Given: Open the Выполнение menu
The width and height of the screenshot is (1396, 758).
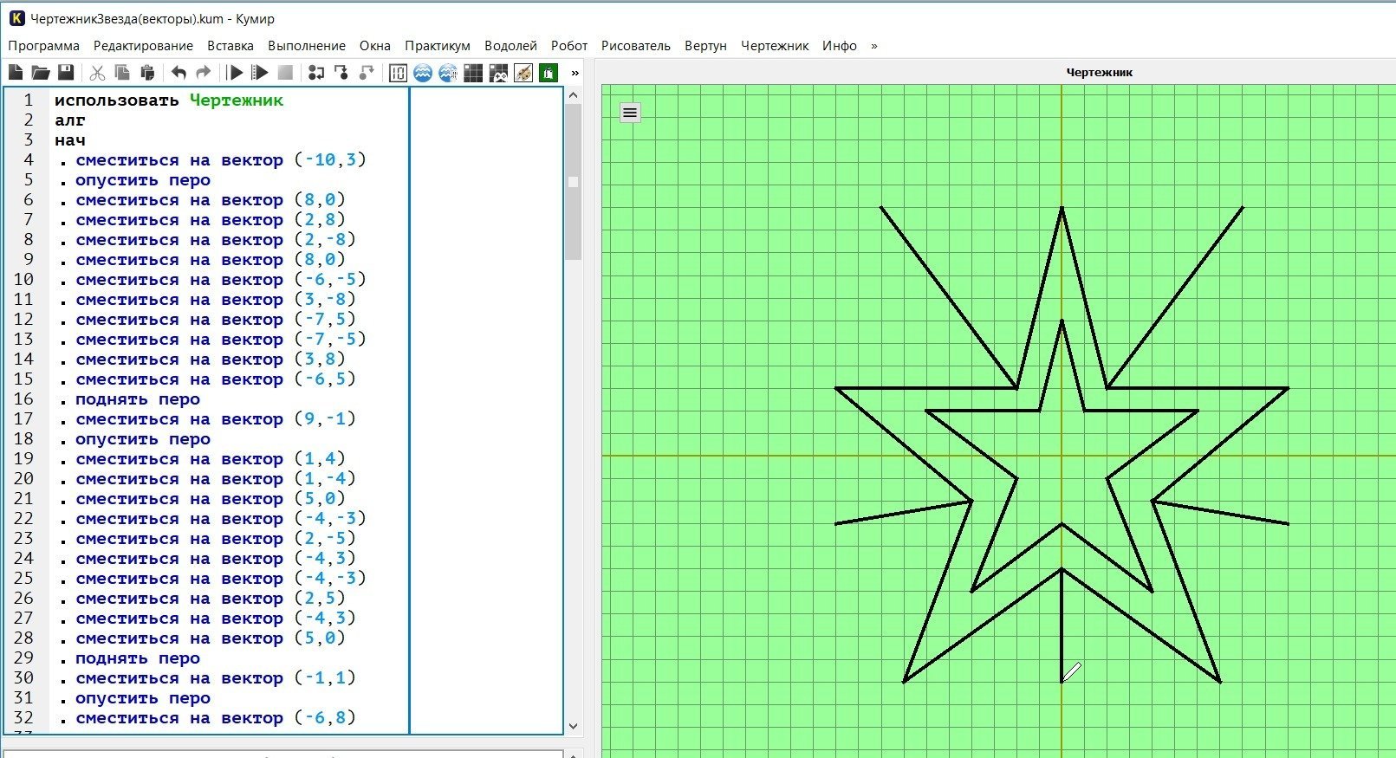Looking at the screenshot, I should (306, 46).
